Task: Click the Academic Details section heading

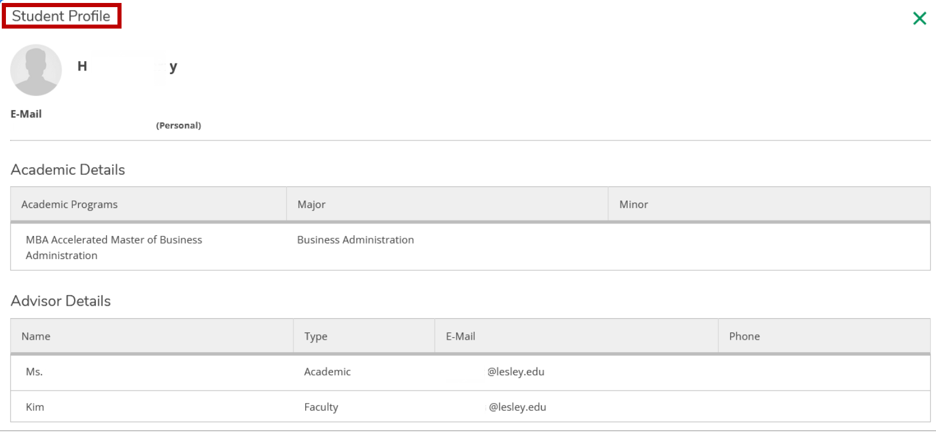Action: pos(68,170)
